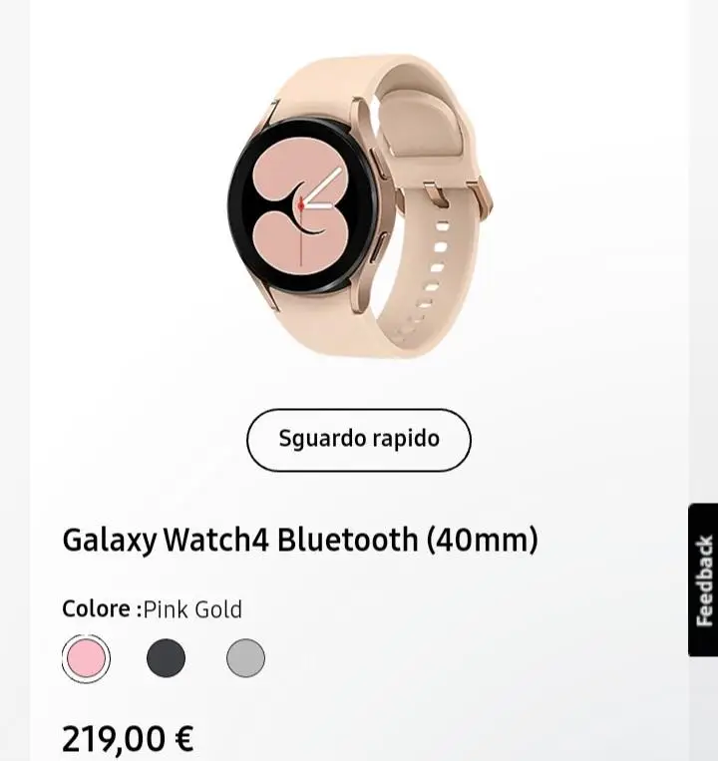
Task: Click the watch strap buckle
Action: [459, 198]
